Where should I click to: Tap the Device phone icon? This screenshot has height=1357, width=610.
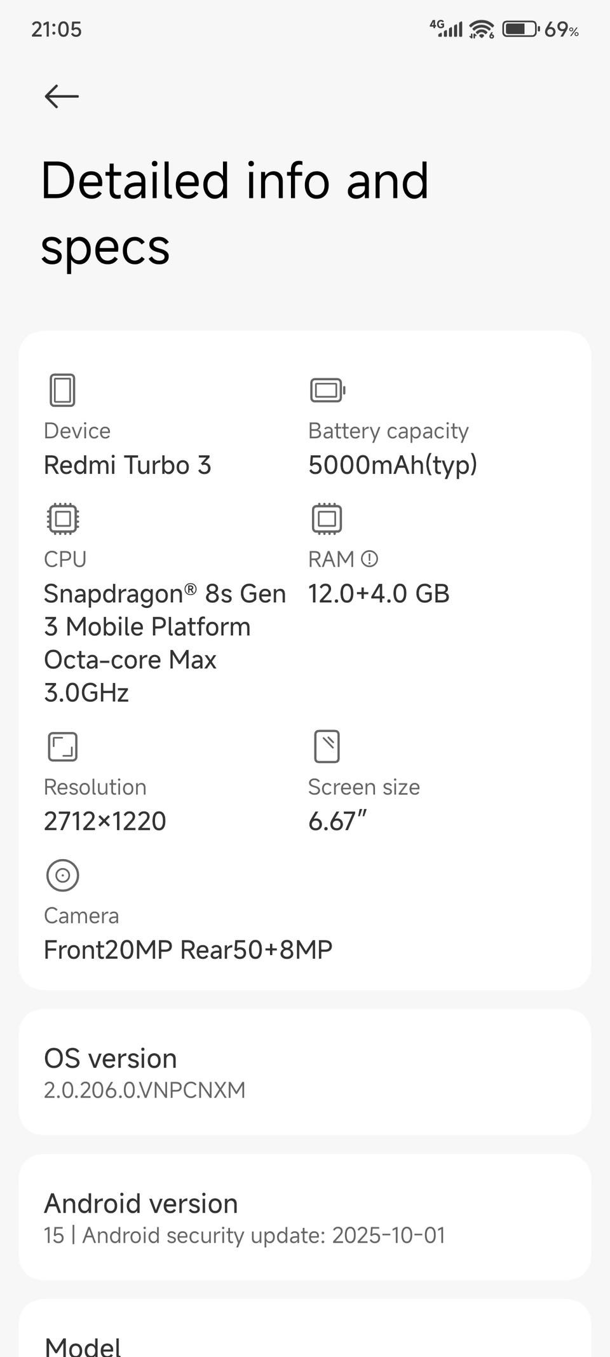click(x=62, y=390)
